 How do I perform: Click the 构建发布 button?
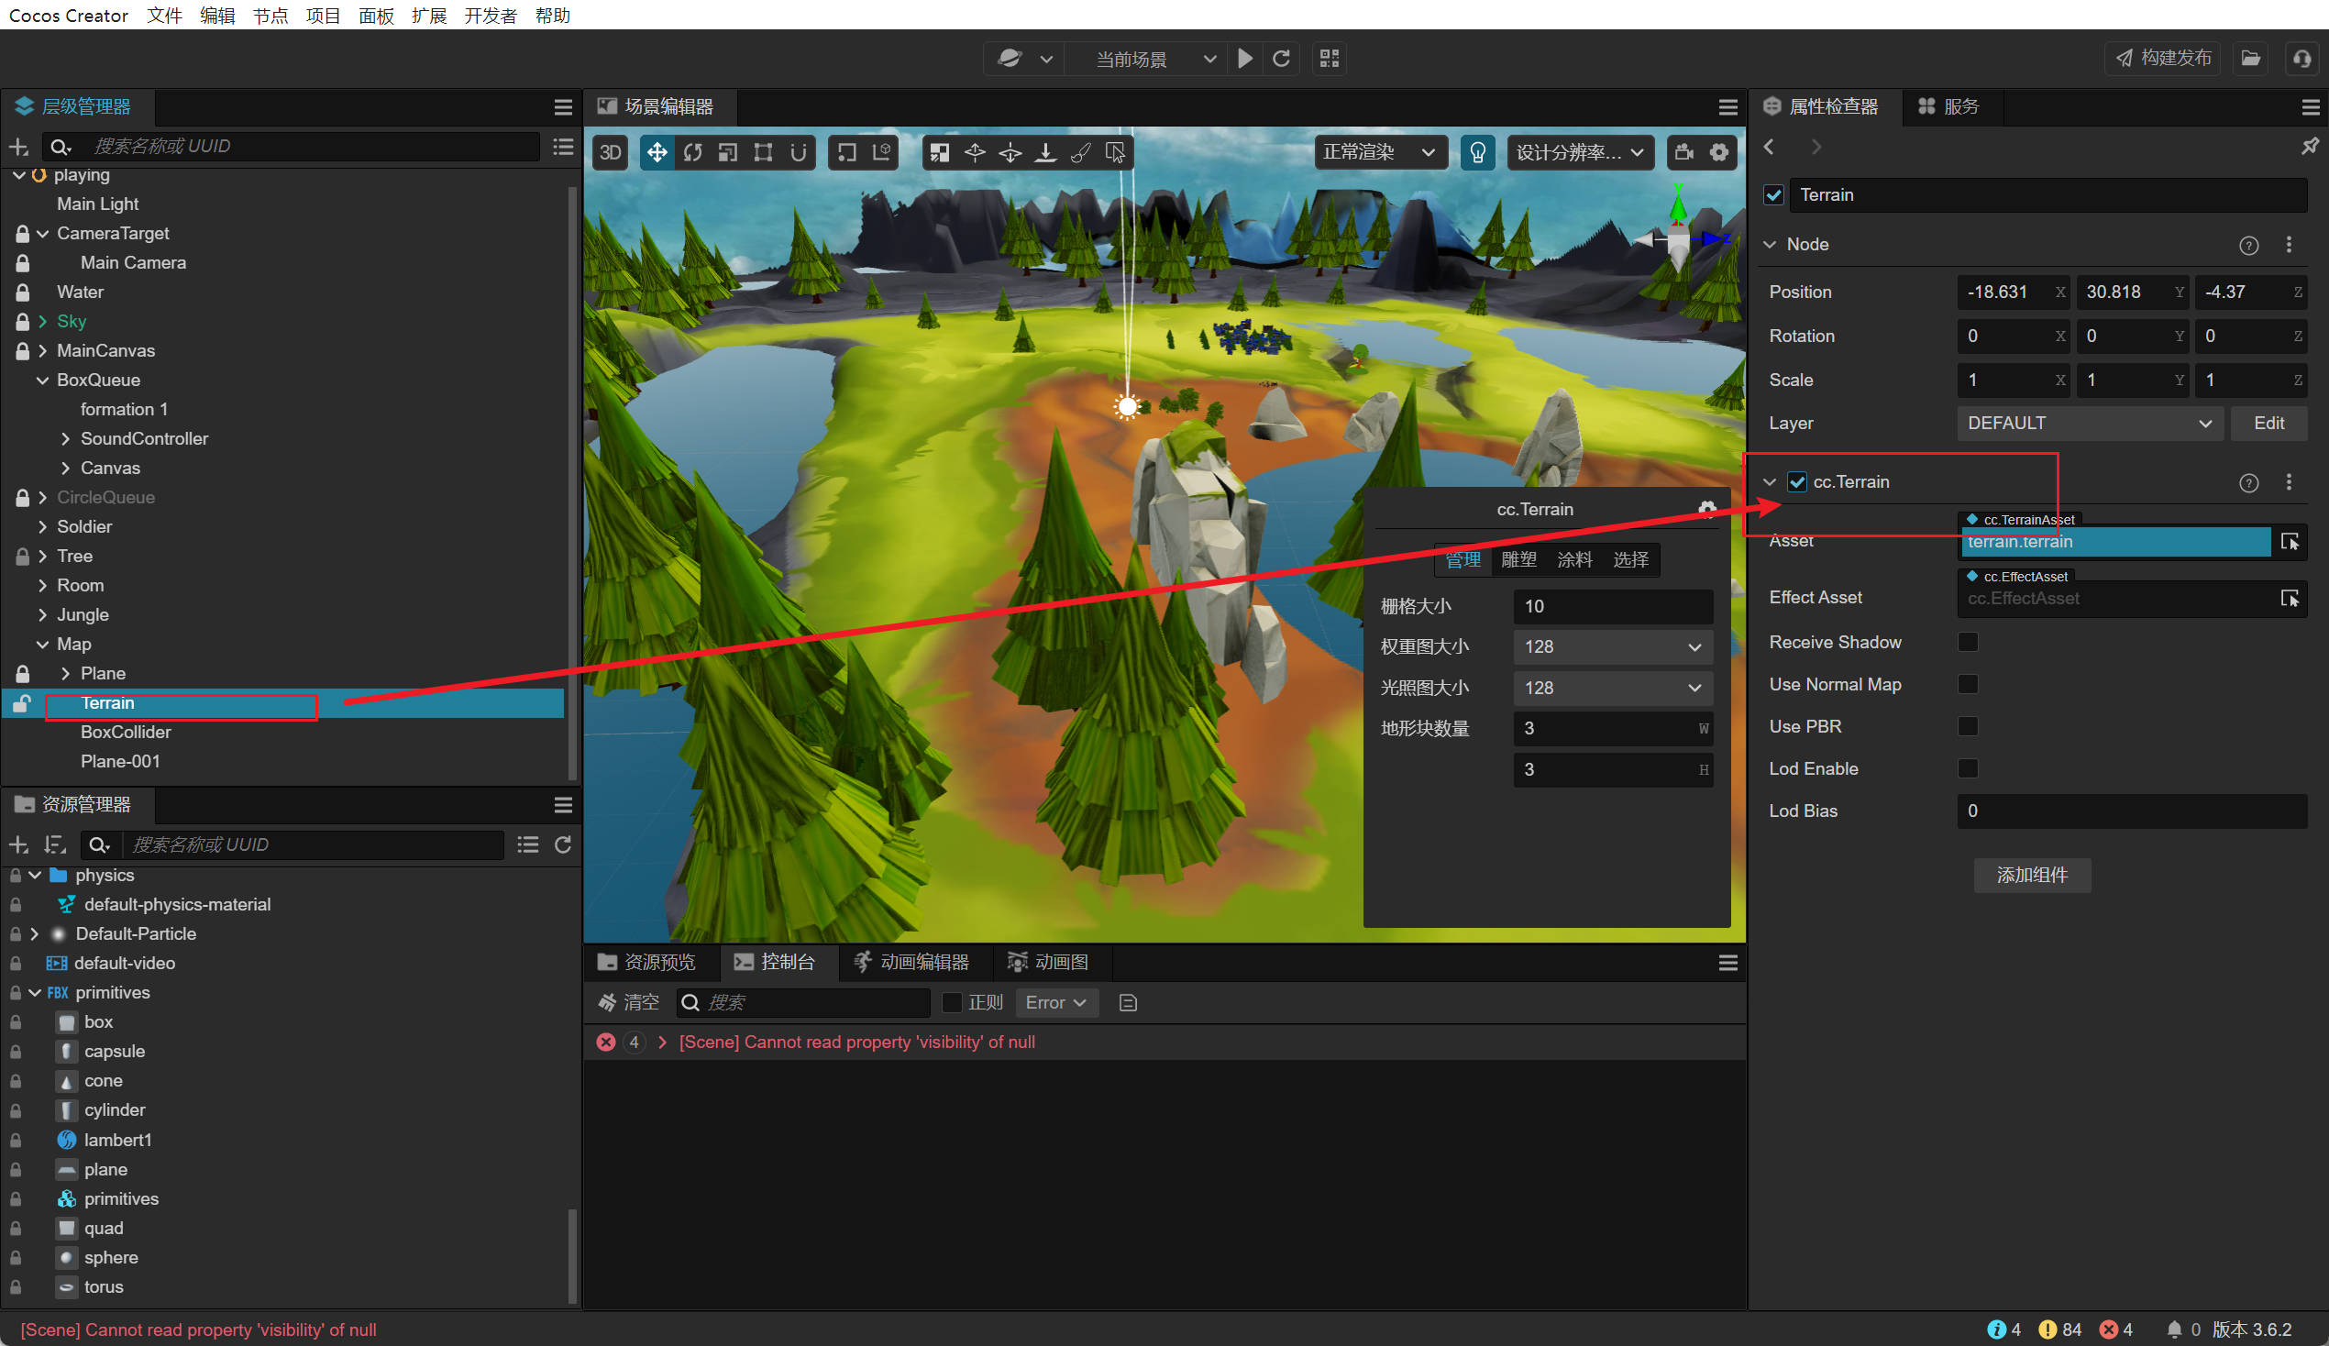(2162, 59)
